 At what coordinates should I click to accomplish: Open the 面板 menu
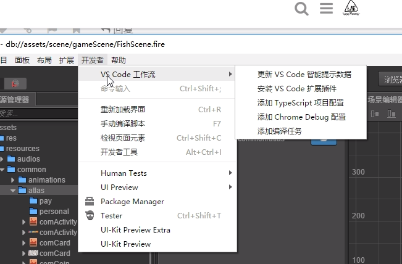[x=22, y=60]
